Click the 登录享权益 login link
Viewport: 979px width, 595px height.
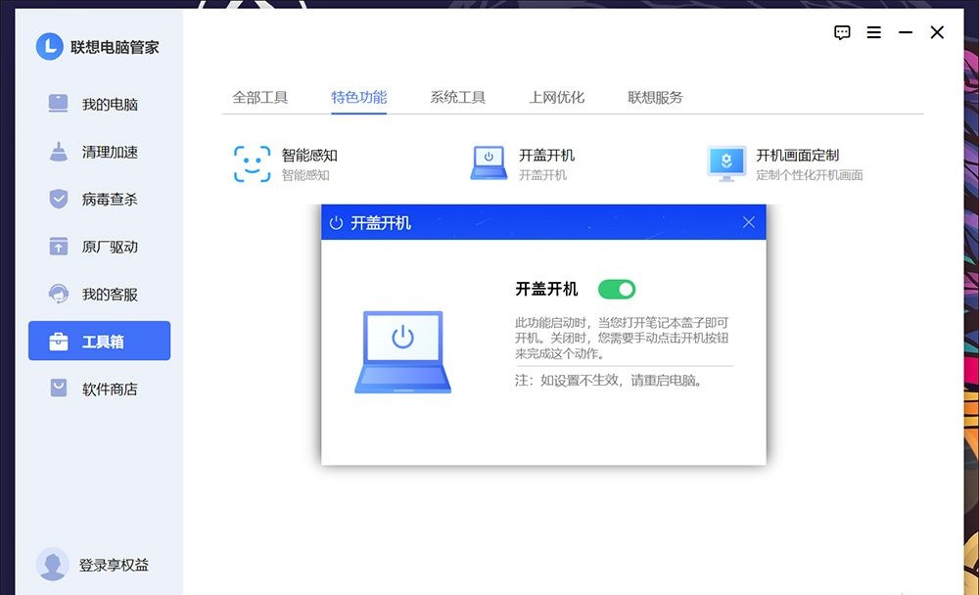[x=114, y=565]
